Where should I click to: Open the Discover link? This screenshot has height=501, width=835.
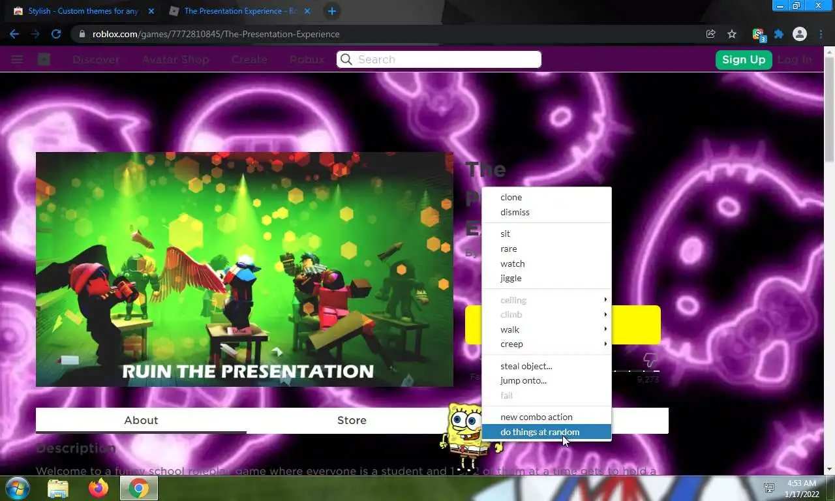pos(96,59)
